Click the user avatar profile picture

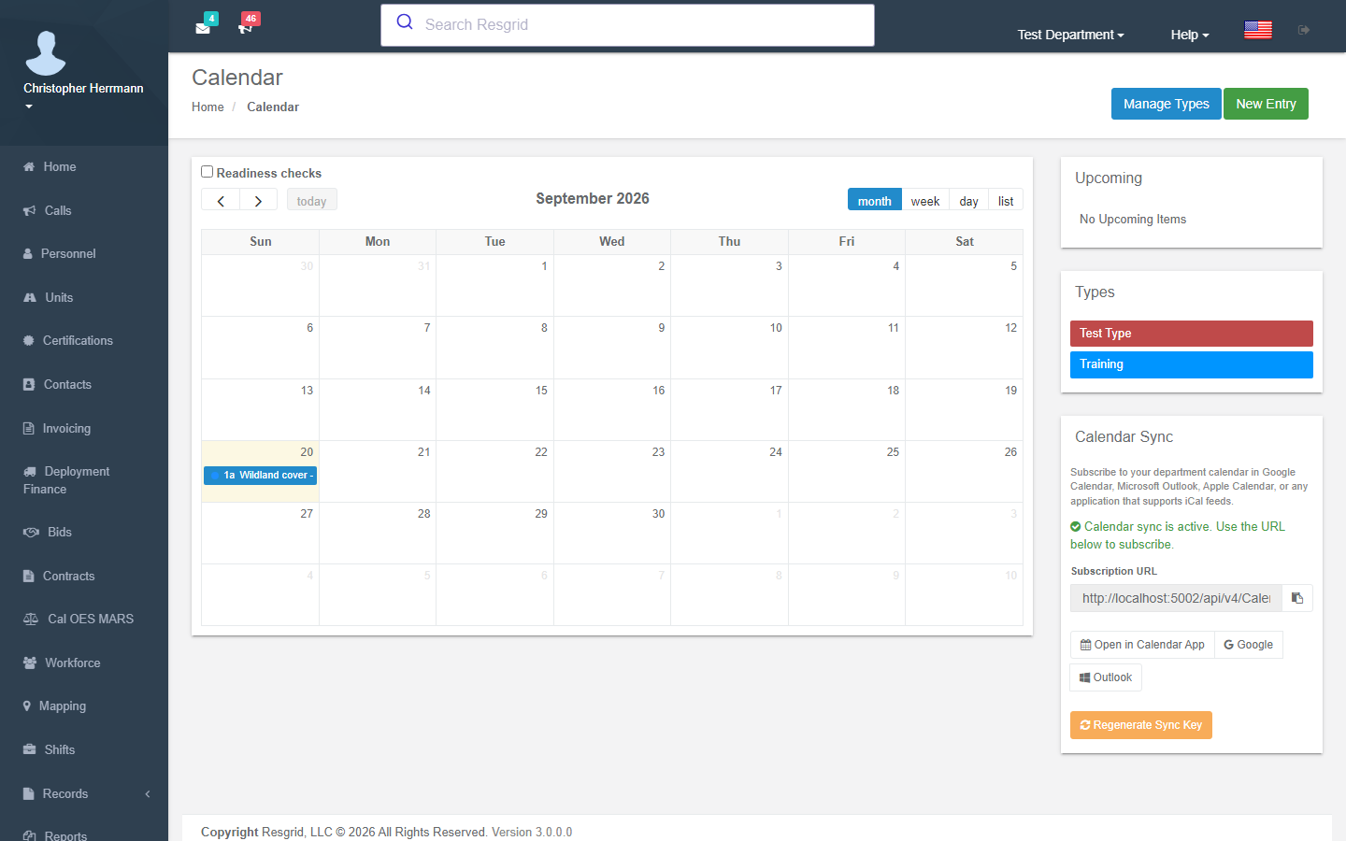[x=46, y=52]
